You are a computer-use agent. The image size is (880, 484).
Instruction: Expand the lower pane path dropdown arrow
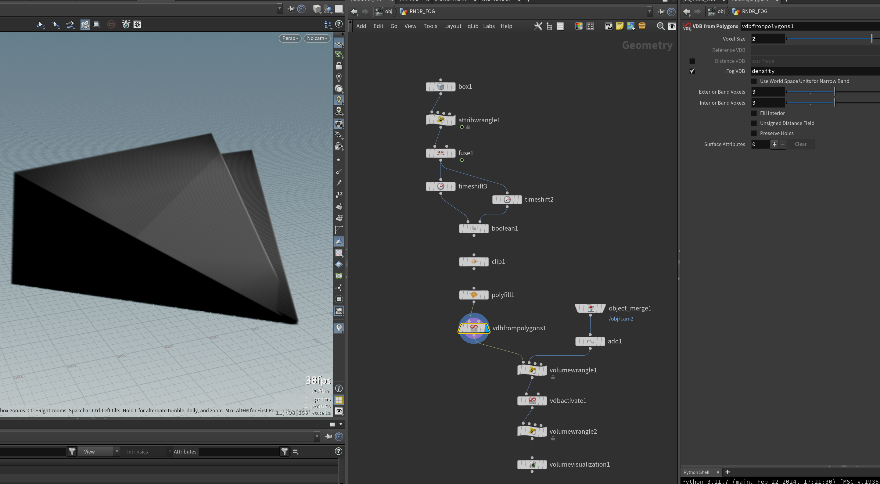[x=317, y=436]
